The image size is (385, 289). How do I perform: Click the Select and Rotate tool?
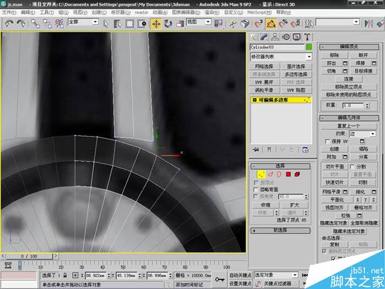[168, 24]
